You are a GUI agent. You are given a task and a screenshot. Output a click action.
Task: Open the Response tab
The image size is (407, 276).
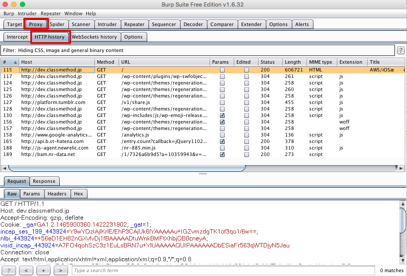44,181
